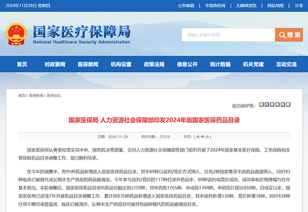Open 统计数据 navigation item
Image resolution: width=308 pixels, height=212 pixels.
pos(220,64)
